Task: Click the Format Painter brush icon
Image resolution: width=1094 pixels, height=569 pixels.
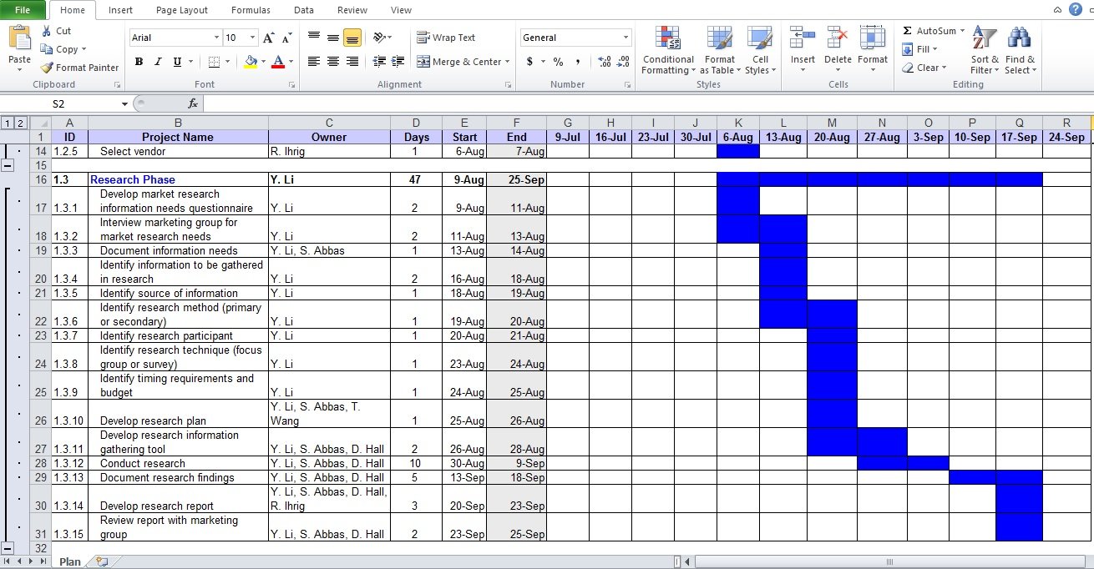Action: (47, 68)
